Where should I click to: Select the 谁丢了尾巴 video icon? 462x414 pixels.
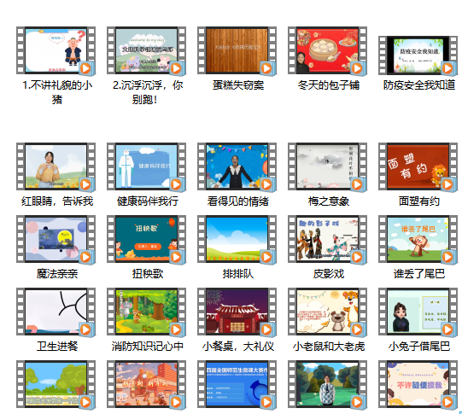pyautogui.click(x=418, y=239)
